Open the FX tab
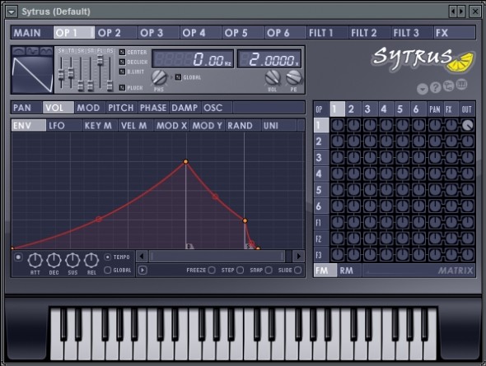 pyautogui.click(x=455, y=33)
